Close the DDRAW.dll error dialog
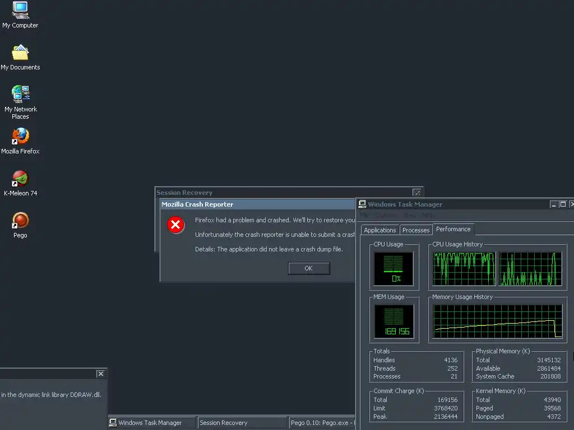Screen dimensions: 574x430 click(101, 373)
